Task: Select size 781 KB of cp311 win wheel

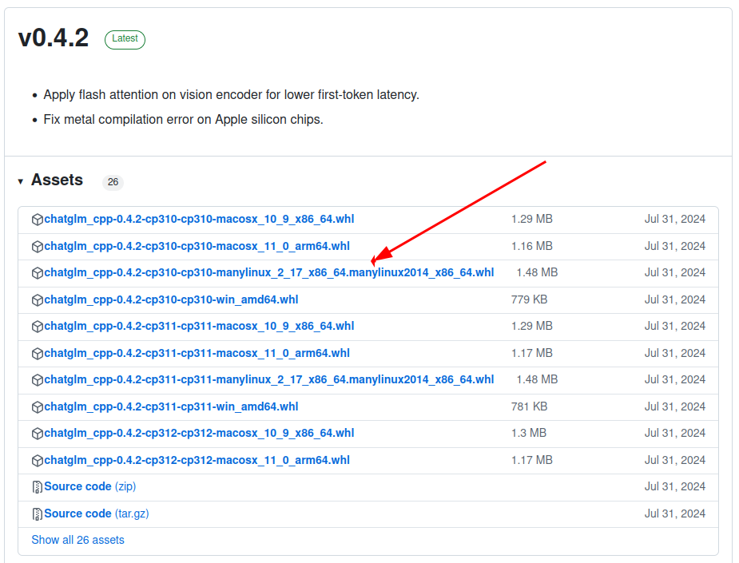Action: 529,406
